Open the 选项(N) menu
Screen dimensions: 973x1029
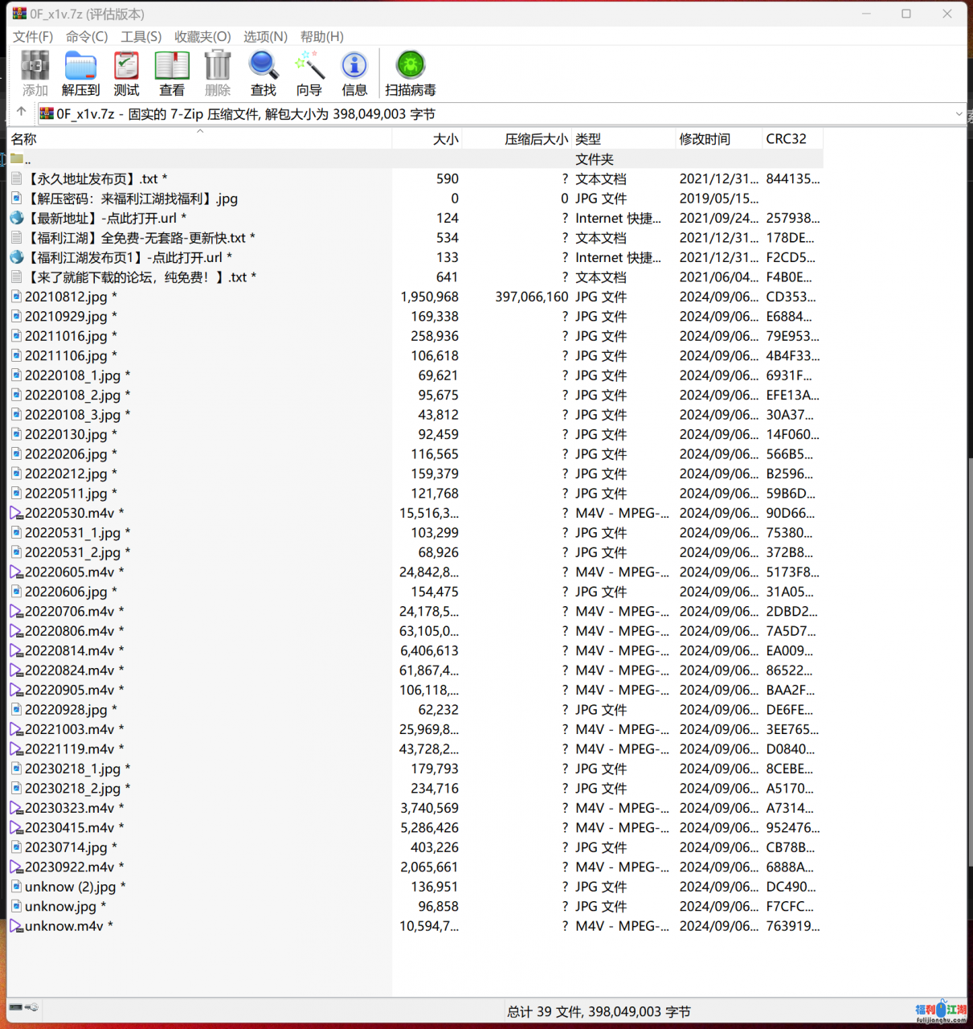[265, 36]
